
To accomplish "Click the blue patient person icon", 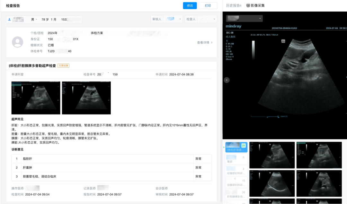I will (x=10, y=20).
